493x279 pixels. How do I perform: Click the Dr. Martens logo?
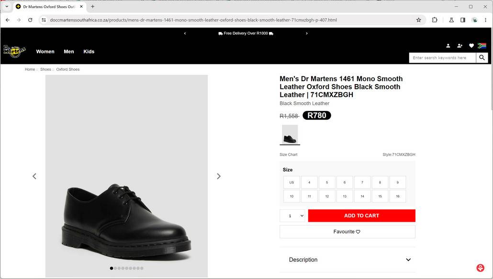click(x=14, y=51)
